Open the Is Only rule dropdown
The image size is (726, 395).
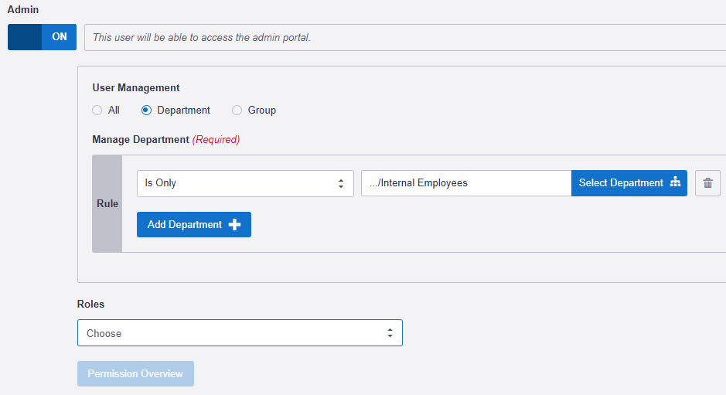[245, 183]
